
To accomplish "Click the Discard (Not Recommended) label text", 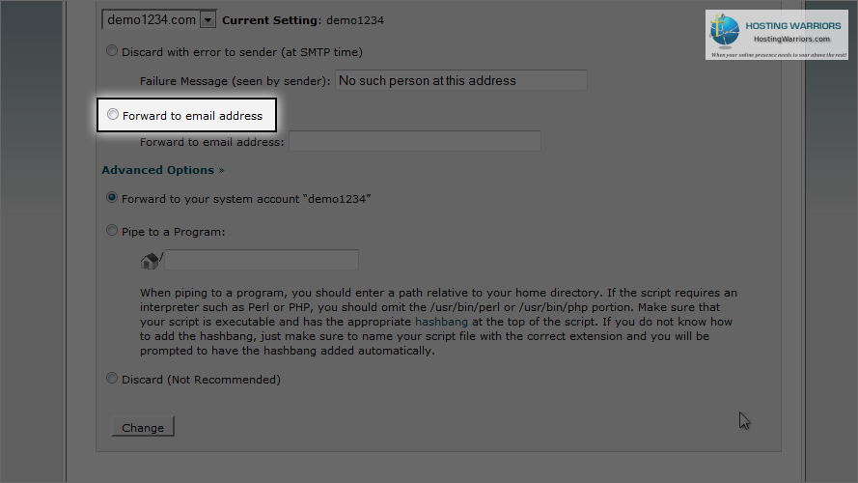I will 201,380.
